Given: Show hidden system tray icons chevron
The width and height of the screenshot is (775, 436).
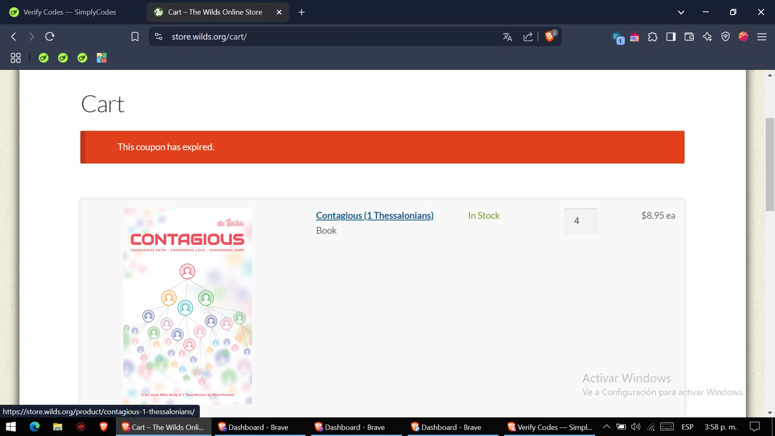Looking at the screenshot, I should point(607,427).
